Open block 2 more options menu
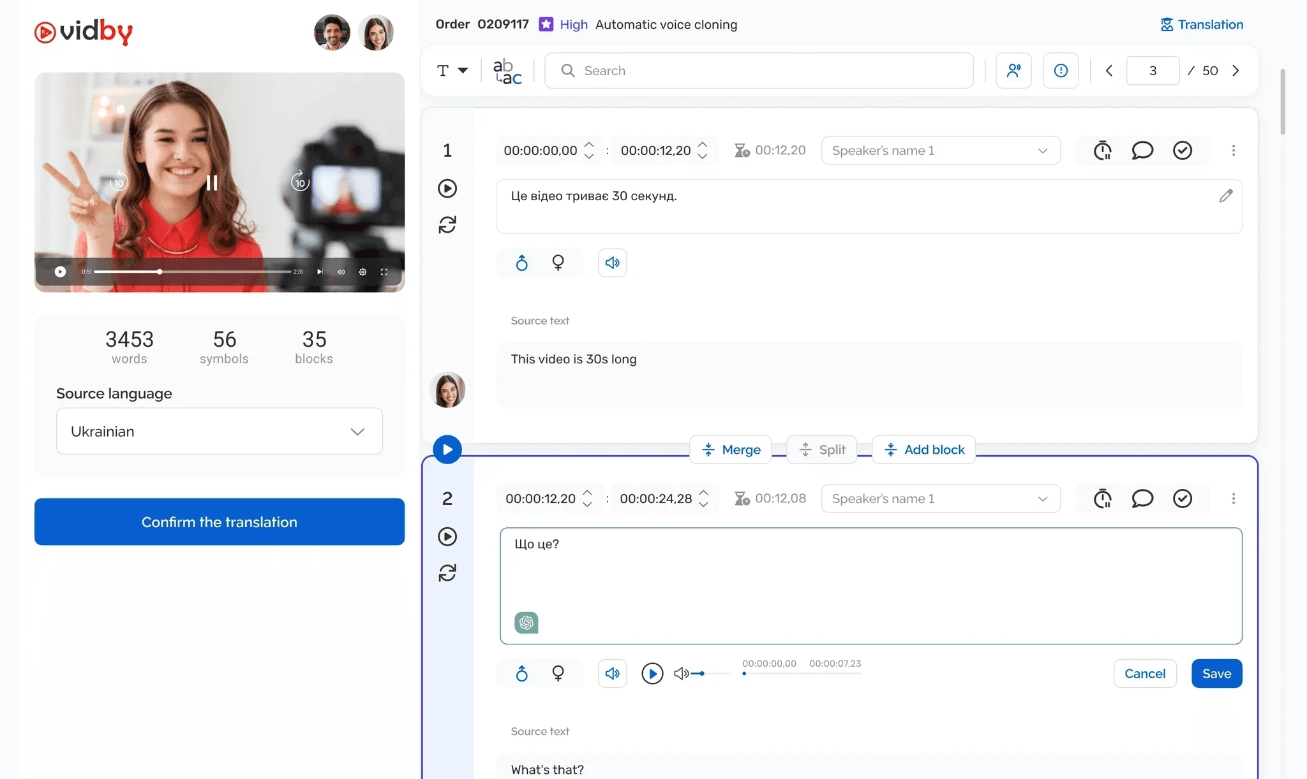The height and width of the screenshot is (779, 1307). pyautogui.click(x=1233, y=499)
